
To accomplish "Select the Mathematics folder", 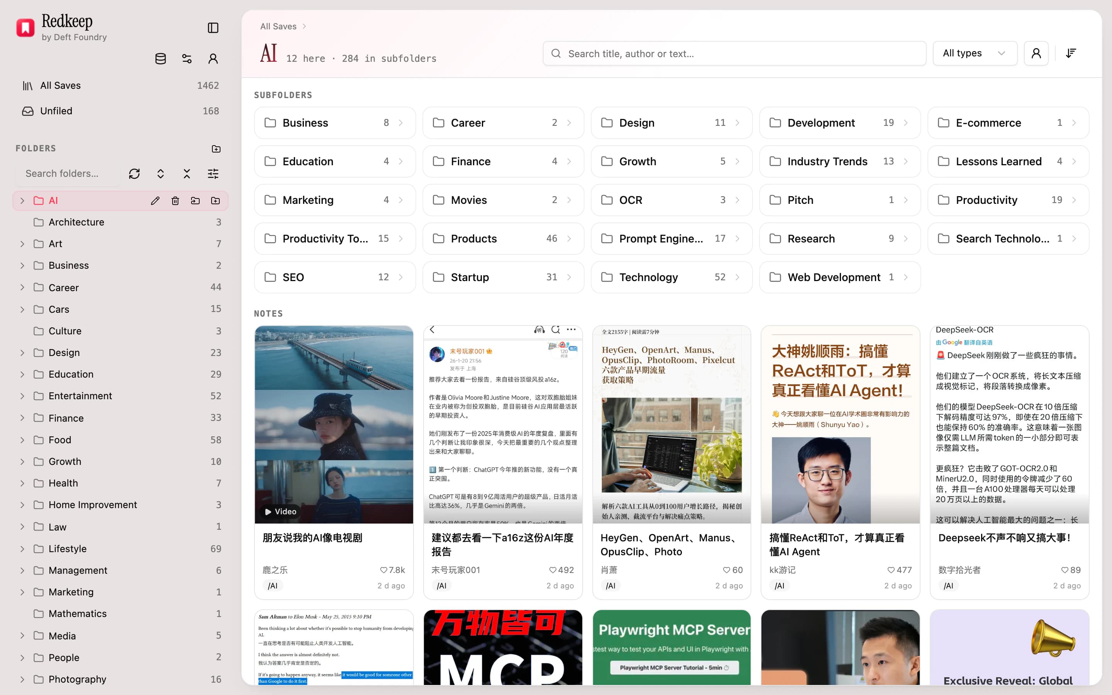I will pos(120,614).
